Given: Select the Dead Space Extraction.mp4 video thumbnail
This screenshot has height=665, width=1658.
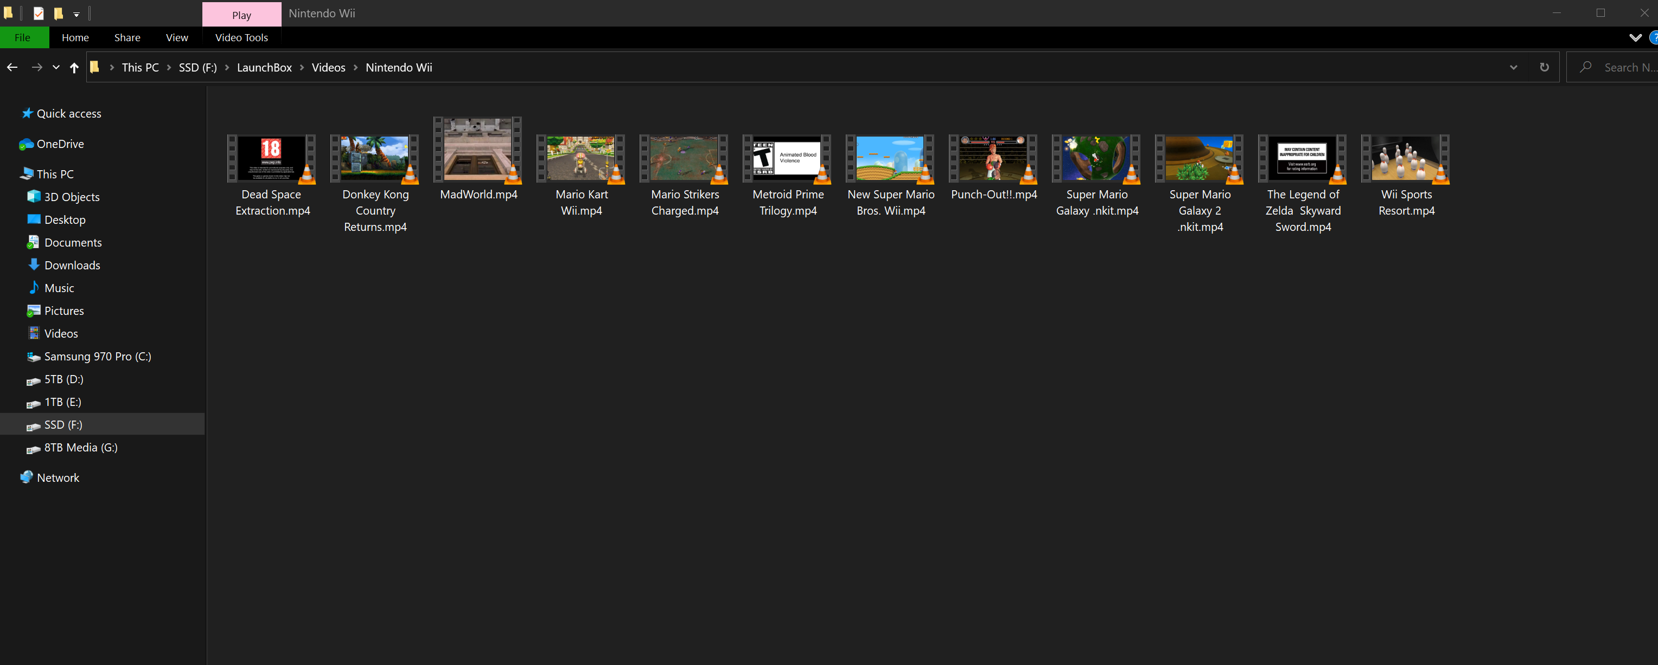Looking at the screenshot, I should click(272, 158).
